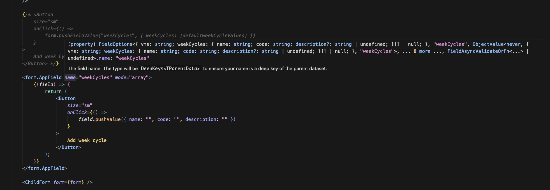Click size="sm" in the active Button
Screen dimensions: 550x190
tap(80, 105)
